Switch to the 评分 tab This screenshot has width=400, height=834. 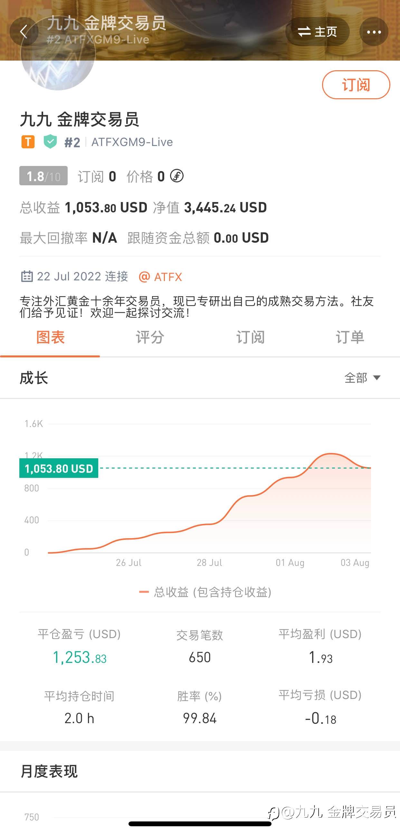[150, 337]
